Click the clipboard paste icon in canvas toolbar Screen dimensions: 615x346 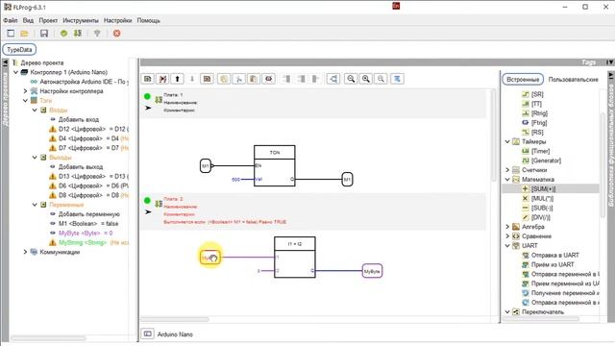(254, 79)
